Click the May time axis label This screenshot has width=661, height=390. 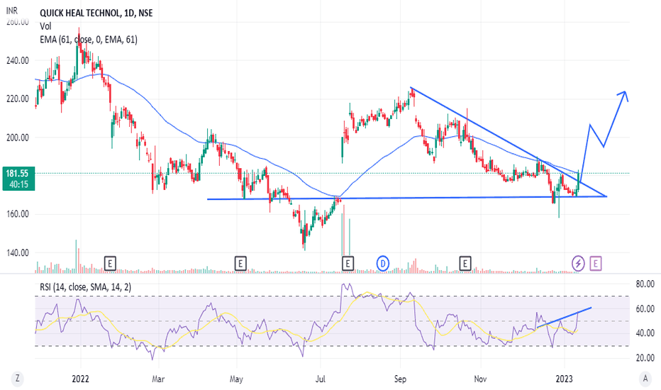click(x=236, y=379)
